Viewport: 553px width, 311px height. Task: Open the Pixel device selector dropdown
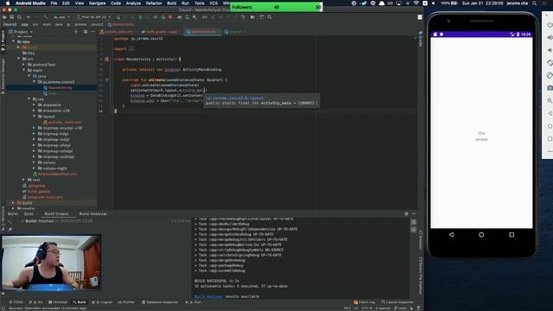[93, 17]
